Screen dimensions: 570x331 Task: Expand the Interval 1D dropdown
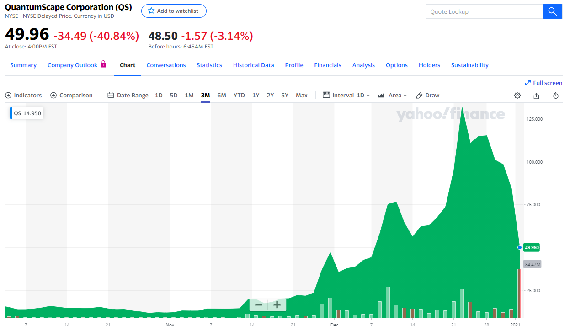click(346, 96)
